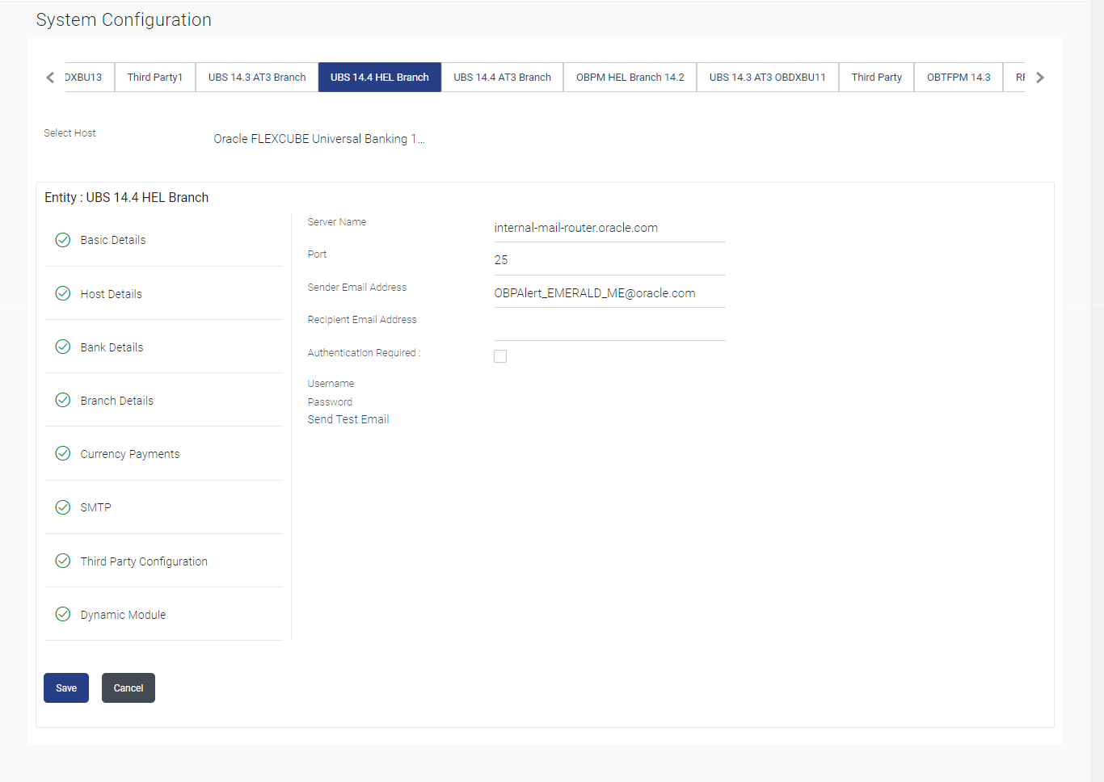Click the Branch Details checkmark icon
This screenshot has height=782, width=1104.
pyautogui.click(x=63, y=400)
